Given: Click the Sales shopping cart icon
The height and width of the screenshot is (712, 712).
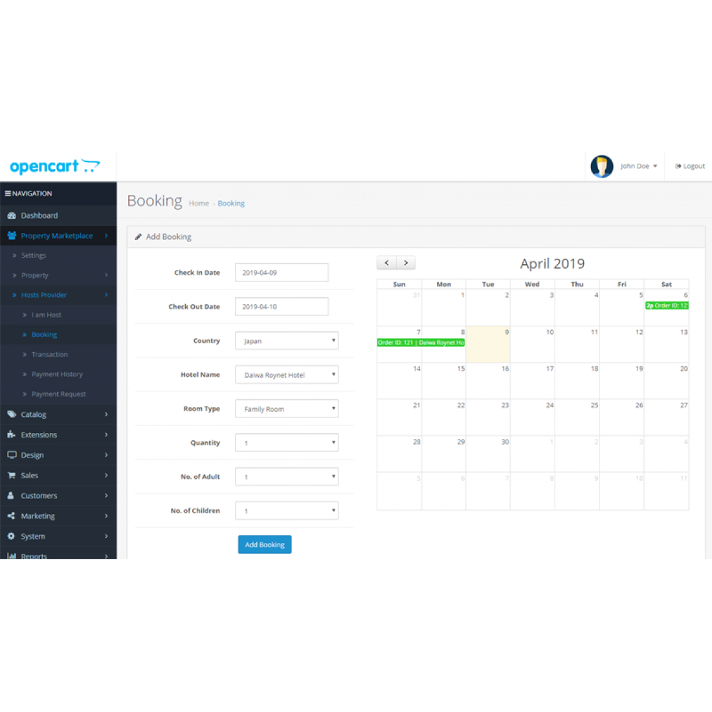Looking at the screenshot, I should click(x=11, y=476).
